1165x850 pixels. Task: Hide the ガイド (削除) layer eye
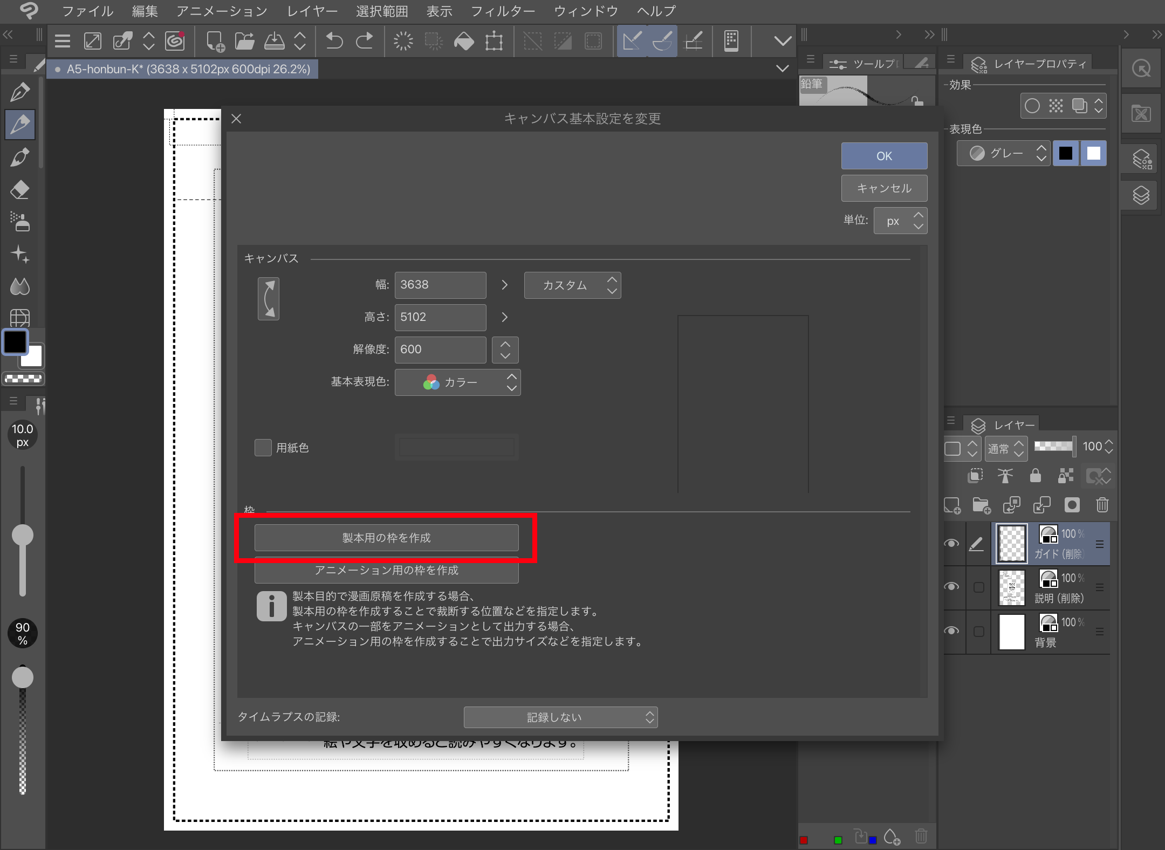[x=952, y=543]
